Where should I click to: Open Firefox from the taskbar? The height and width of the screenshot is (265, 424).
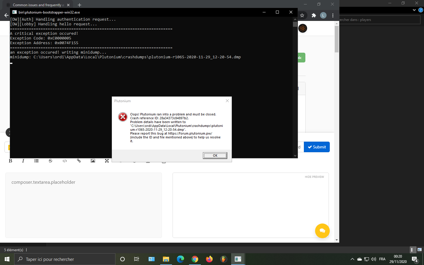[209, 259]
